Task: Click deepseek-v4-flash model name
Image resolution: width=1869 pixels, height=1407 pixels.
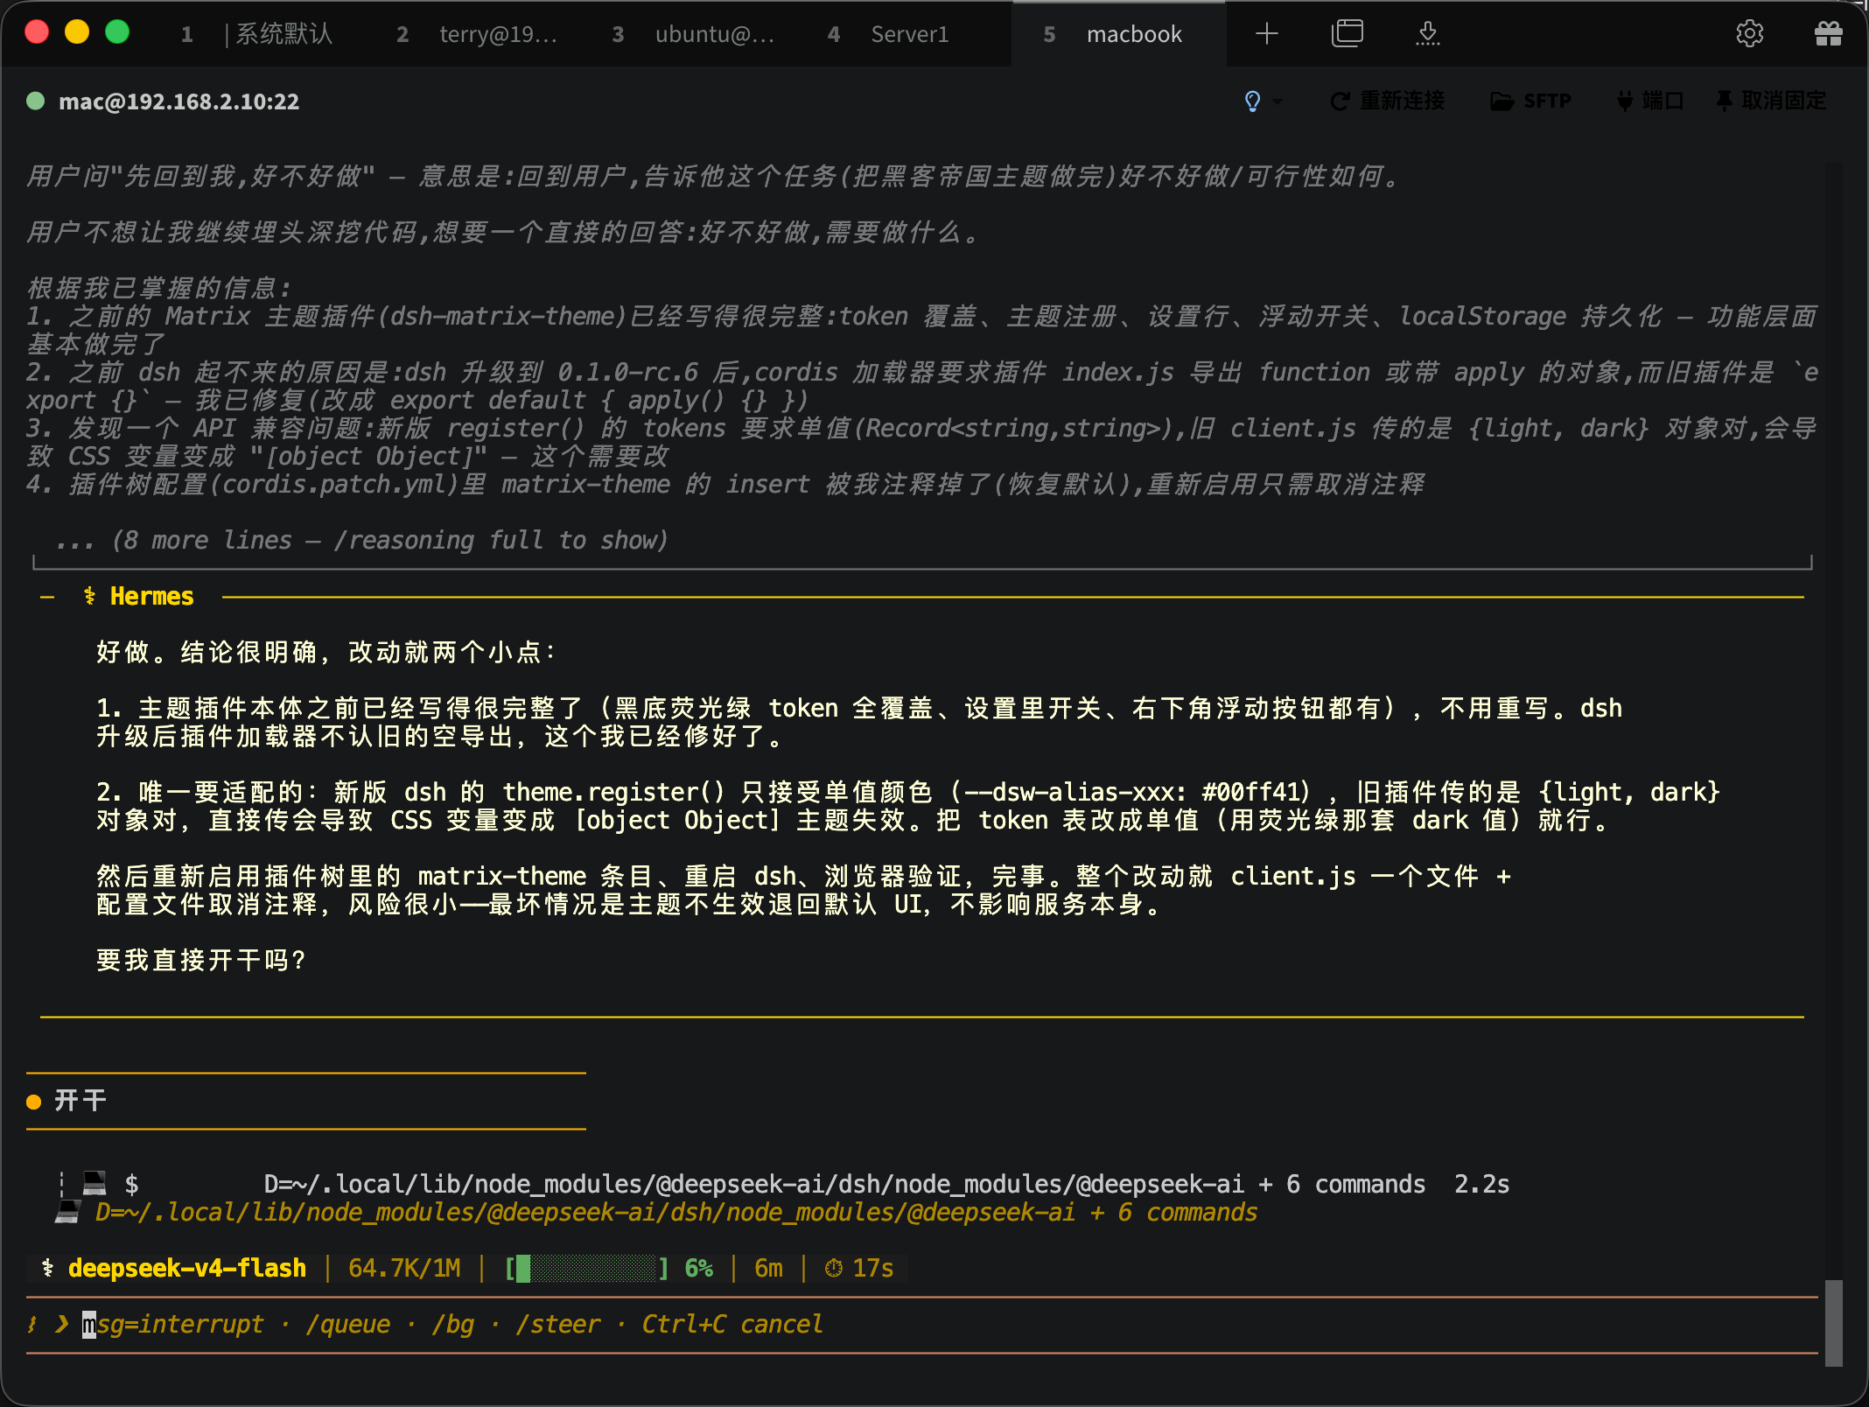Action: coord(187,1269)
